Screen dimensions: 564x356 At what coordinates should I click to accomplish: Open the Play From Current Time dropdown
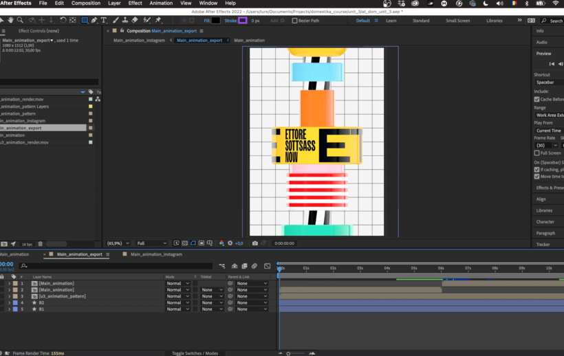point(549,131)
